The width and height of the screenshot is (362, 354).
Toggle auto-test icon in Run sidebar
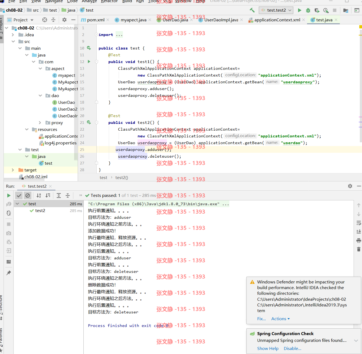click(9, 213)
